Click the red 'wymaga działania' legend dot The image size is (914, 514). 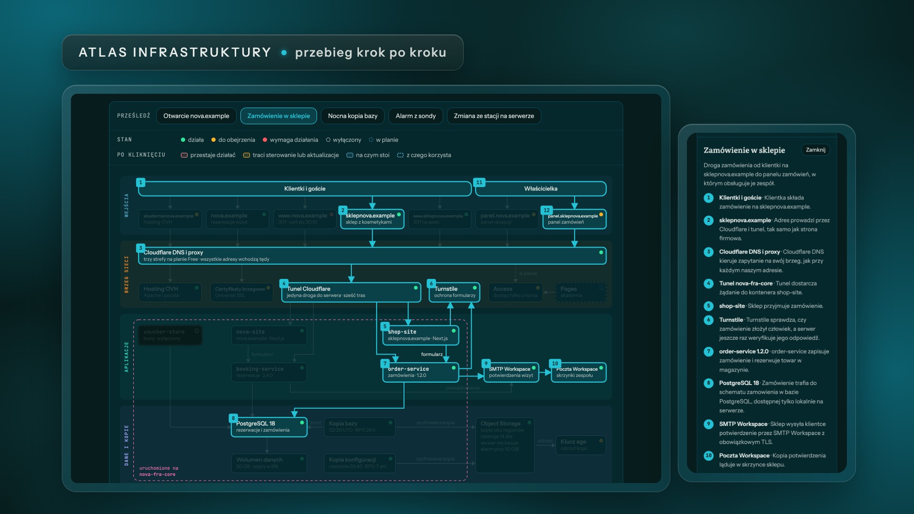pos(265,140)
